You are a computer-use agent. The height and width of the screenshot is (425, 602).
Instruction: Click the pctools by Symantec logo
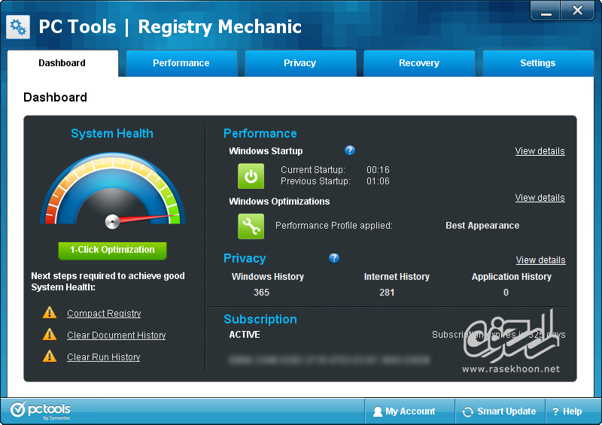(x=41, y=410)
